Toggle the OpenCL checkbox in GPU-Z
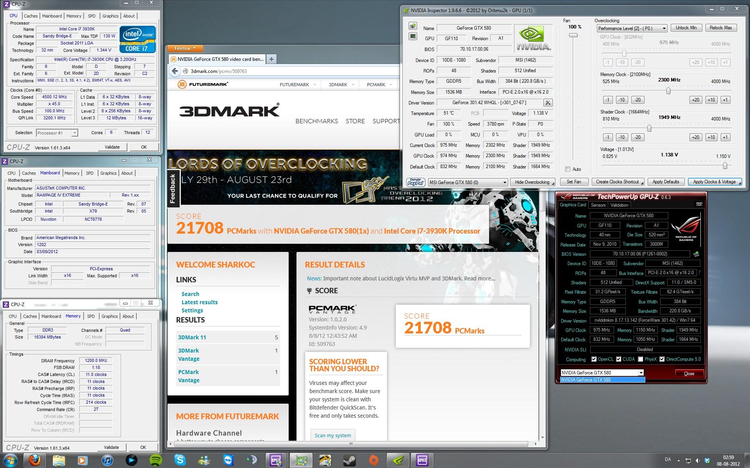The width and height of the screenshot is (750, 468). [x=594, y=359]
